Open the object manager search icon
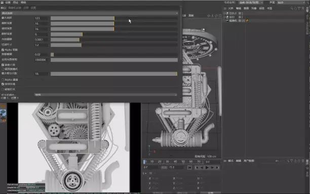The image size is (310, 194). [292, 8]
